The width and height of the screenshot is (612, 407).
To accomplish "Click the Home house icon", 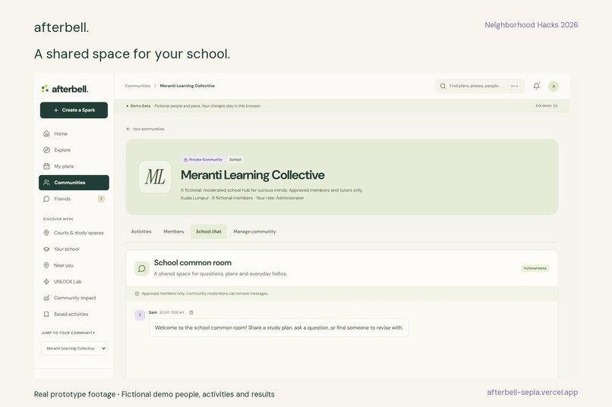I will (46, 133).
